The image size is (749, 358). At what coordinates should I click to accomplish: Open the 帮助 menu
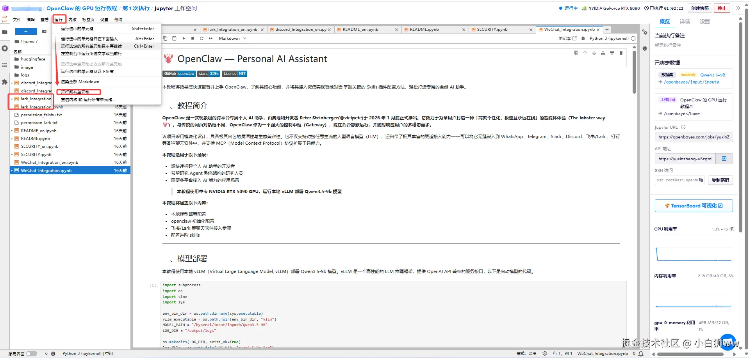tap(118, 19)
